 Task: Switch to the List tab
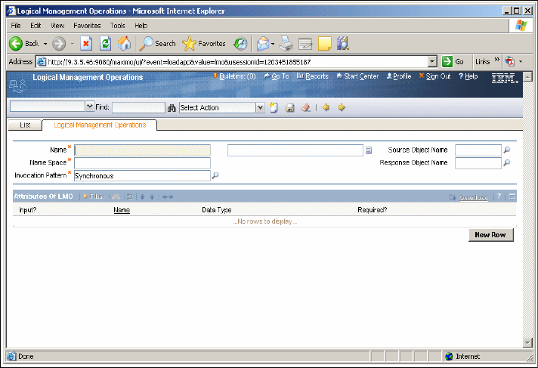(25, 125)
